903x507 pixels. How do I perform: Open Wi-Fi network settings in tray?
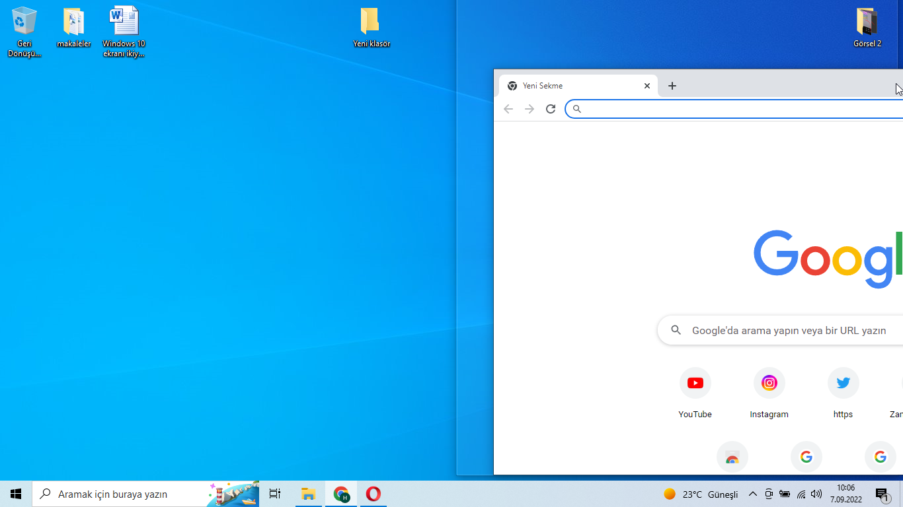[801, 494]
